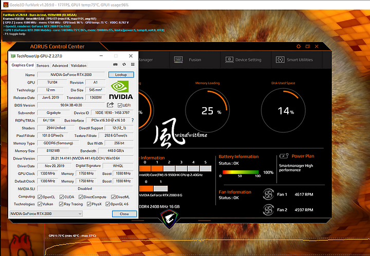370x256 pixels.
Task: Toggle the Vulkan checkbox
Action: click(x=40, y=204)
